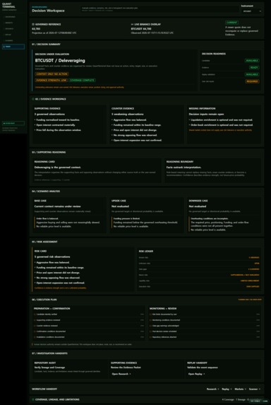Click the Live Binance Overlay icon
Viewport: 271px width, 405px height.
tap(132, 24)
